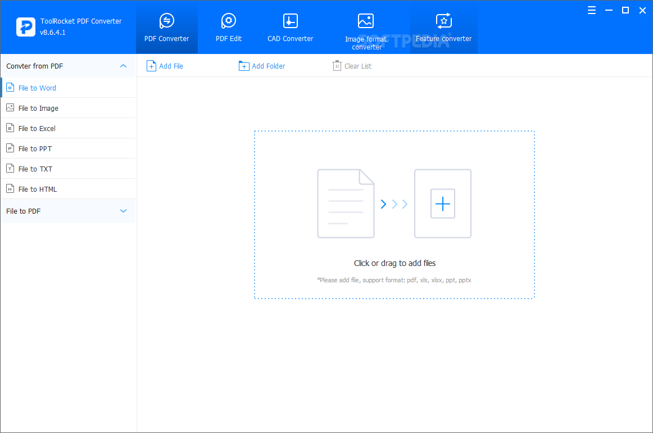This screenshot has width=653, height=433.
Task: Select File to Excel in sidebar
Action: point(69,128)
